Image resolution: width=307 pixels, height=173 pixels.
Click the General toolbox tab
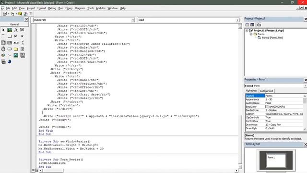(x=14, y=25)
